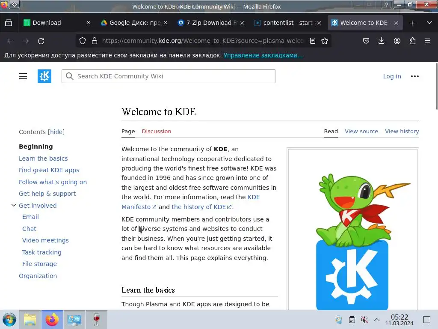Expand the list all tabs chevron
The height and width of the screenshot is (329, 438).
coord(429,23)
